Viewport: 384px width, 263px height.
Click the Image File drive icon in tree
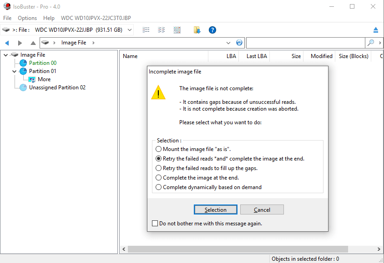(15, 55)
